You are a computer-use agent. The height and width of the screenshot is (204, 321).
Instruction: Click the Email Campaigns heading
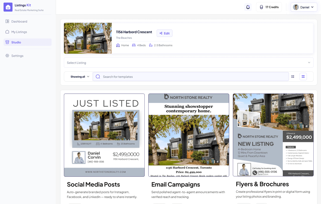[x=176, y=185]
